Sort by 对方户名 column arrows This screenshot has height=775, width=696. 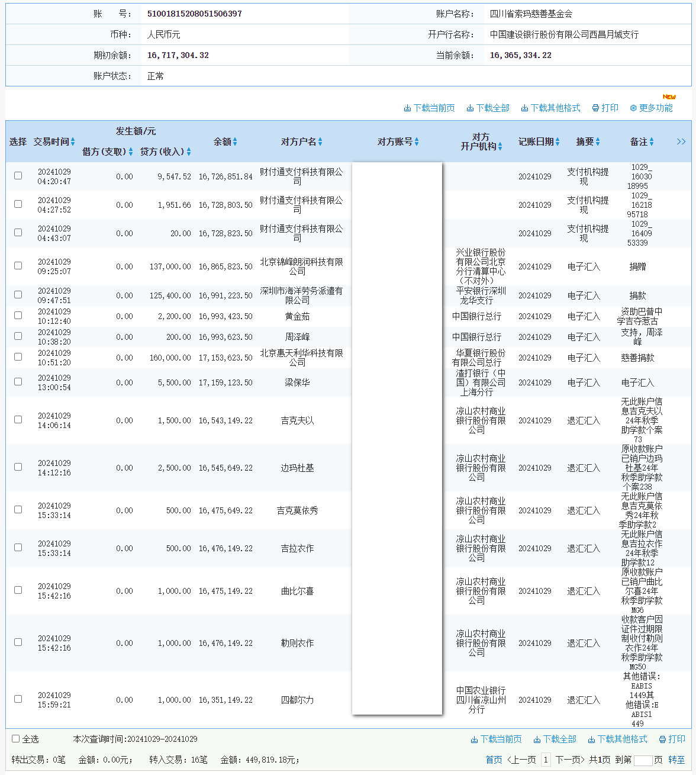pyautogui.click(x=320, y=142)
